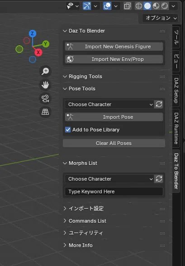185x266 pixels.
Task: Click the negative Y axis green circle
Action: coord(19,49)
